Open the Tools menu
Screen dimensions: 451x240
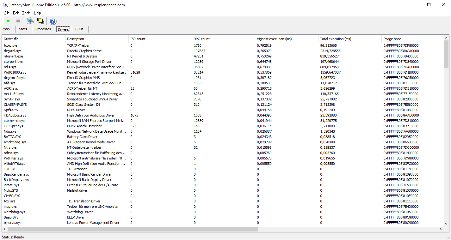[26, 13]
